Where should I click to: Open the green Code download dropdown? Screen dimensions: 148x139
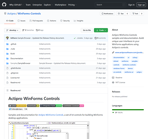(101, 30)
